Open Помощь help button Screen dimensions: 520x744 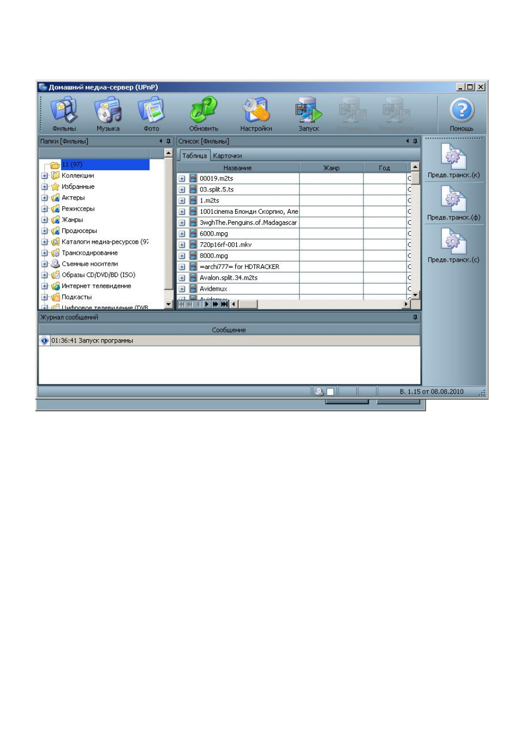(x=462, y=113)
